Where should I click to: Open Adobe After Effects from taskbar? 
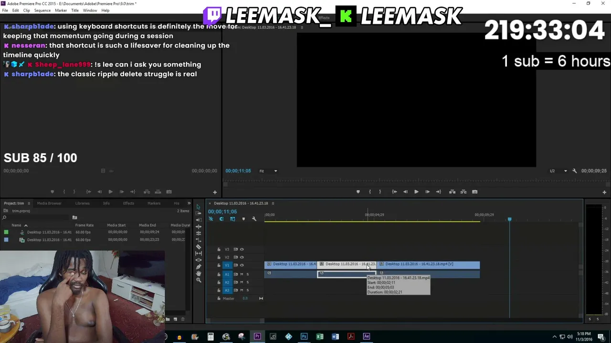367,337
